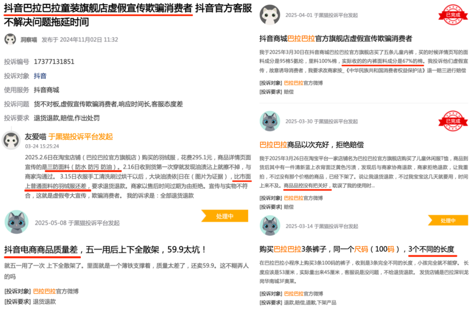Image resolution: width=474 pixels, height=312 pixels.
Task: Click 巴拉巴拉官方微博 under the 3条裤子 complaint
Action: pyautogui.click(x=303, y=294)
